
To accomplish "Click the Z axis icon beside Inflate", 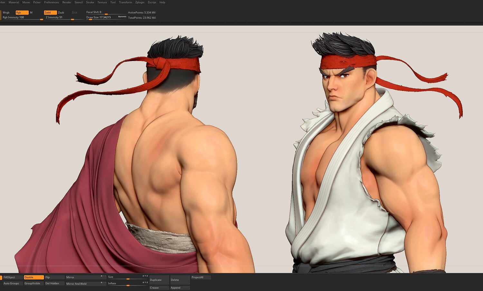I will point(147,283).
